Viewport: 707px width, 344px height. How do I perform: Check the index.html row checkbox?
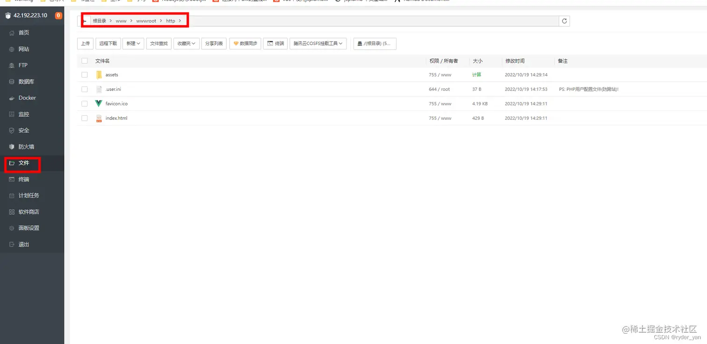point(85,118)
